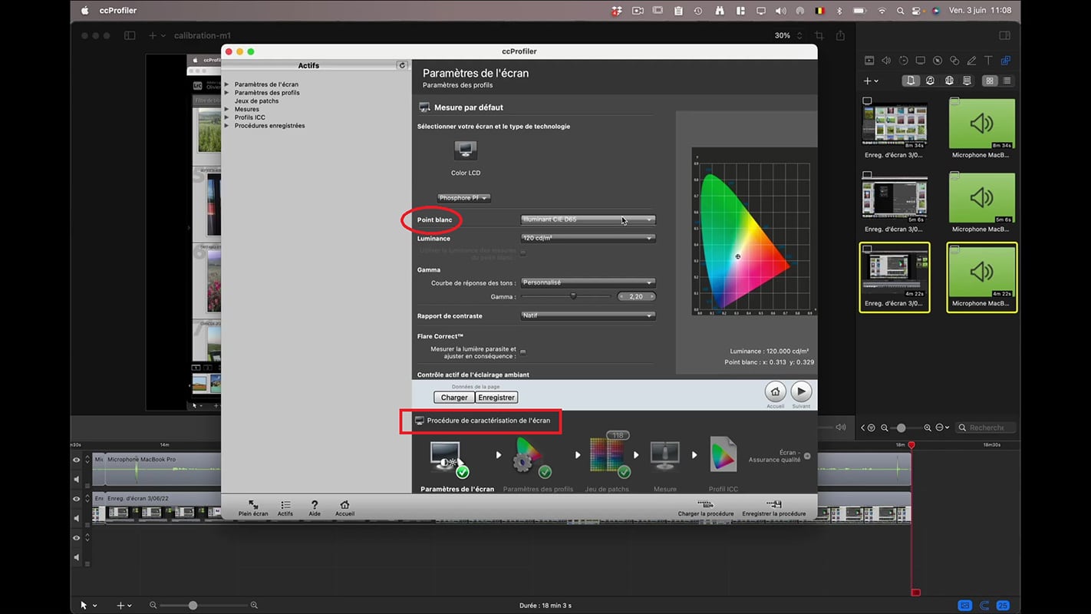The width and height of the screenshot is (1091, 614).
Task: Toggle the right inspector sidebar
Action: [1004, 35]
